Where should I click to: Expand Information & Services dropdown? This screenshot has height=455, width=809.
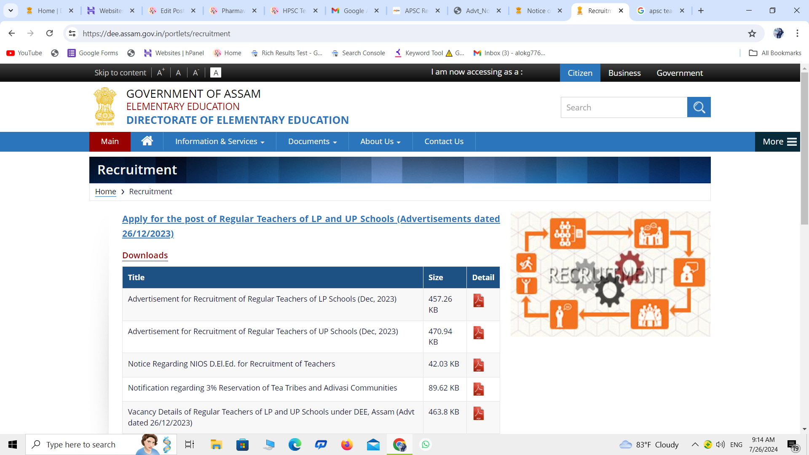pos(220,142)
